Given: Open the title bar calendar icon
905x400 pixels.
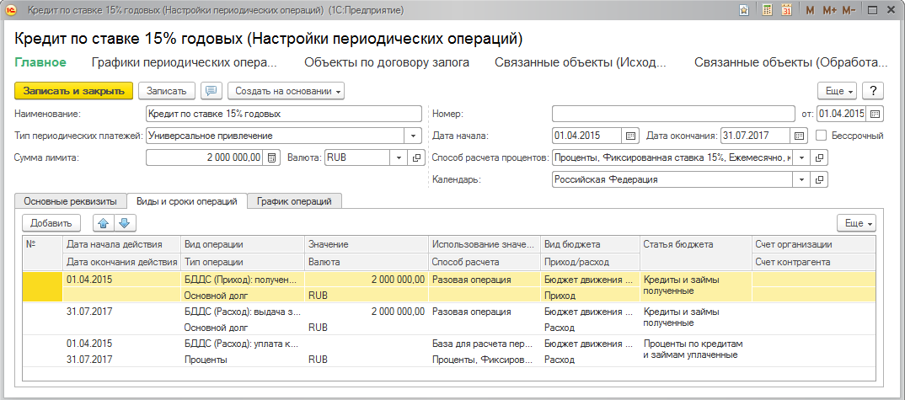Looking at the screenshot, I should (x=786, y=11).
